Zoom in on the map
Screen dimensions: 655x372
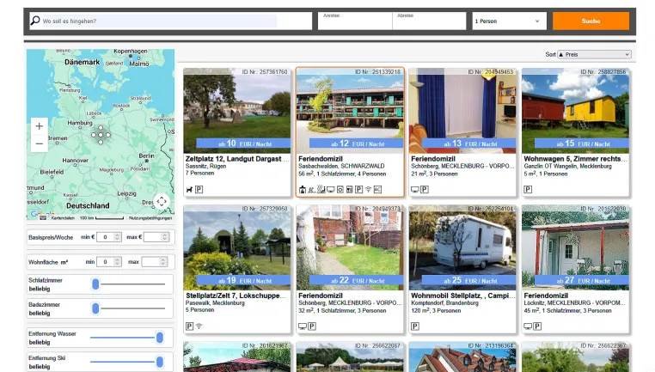40,126
